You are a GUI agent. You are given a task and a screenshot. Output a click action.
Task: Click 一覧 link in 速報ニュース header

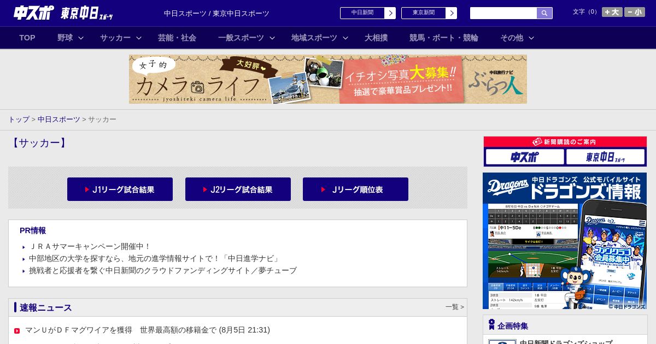[454, 307]
